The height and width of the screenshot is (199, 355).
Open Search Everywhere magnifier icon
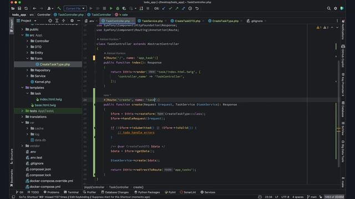329,8
